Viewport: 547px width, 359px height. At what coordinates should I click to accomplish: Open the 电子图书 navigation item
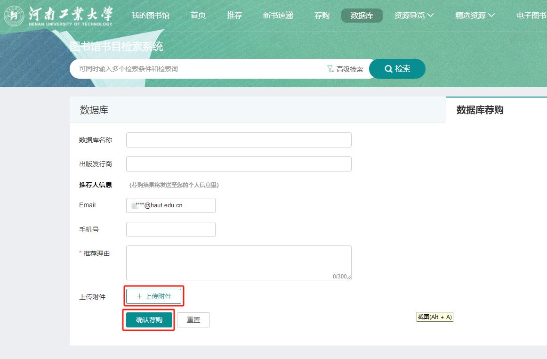pyautogui.click(x=531, y=16)
